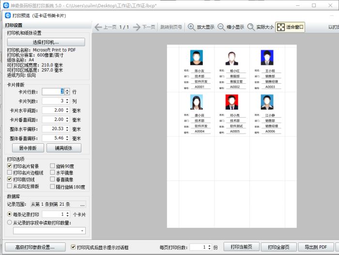The width and height of the screenshot is (339, 255).
Task: Click print preview dialog logo icon
Action: tap(8, 15)
